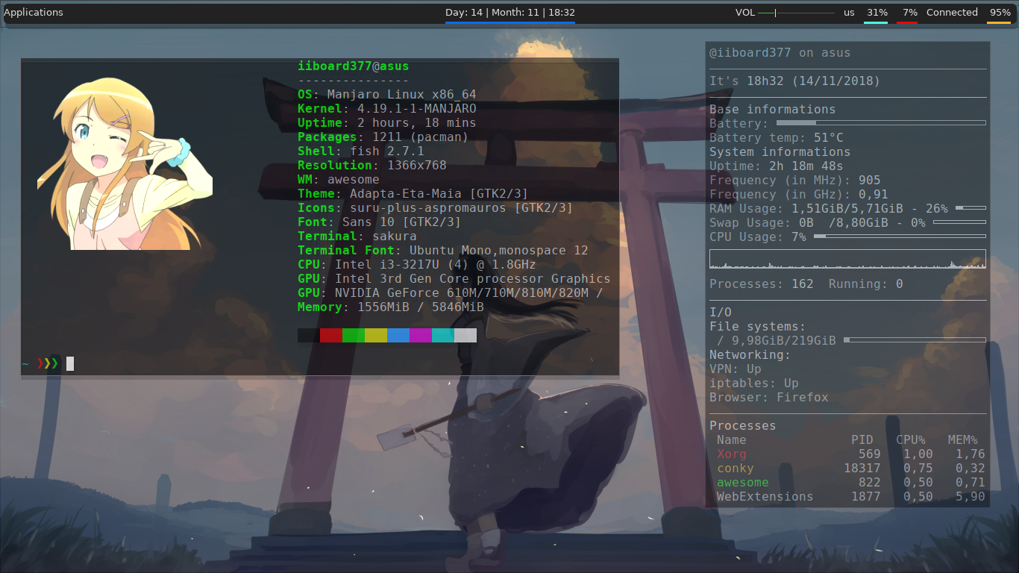Click conky Uptime: 2h 18m 48s

[x=777, y=166]
